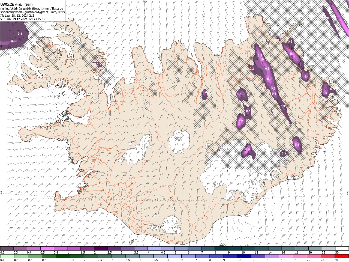Viewport: 349px width, 262px height.
Task: Select bright red 30 swatch in lower legend row
Action: click(342, 256)
